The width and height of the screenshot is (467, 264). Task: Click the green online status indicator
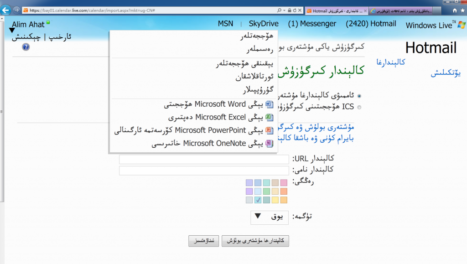point(48,22)
